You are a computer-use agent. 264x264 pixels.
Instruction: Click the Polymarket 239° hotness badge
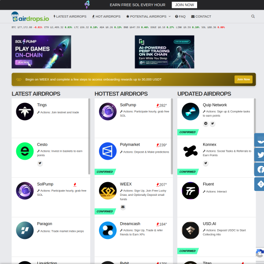tap(161, 145)
